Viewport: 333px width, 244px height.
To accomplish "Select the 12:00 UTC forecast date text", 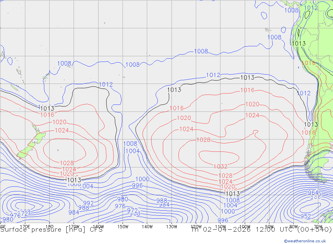I will 261,230.
